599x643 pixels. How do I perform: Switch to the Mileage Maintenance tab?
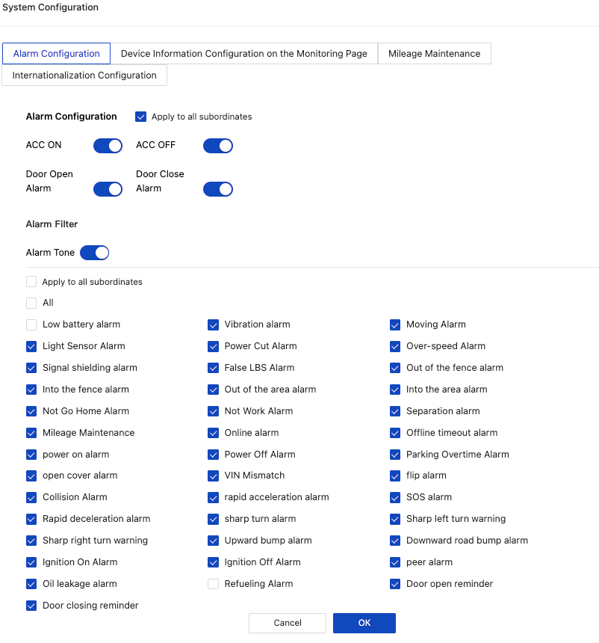434,53
